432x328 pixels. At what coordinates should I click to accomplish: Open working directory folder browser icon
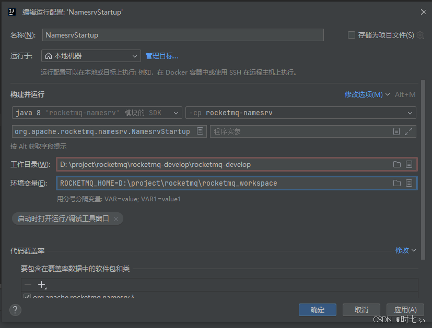(x=397, y=164)
